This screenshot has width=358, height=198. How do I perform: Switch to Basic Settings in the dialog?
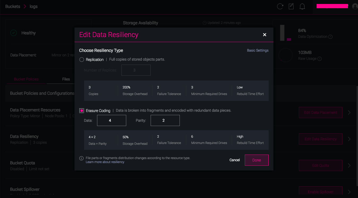(x=257, y=50)
